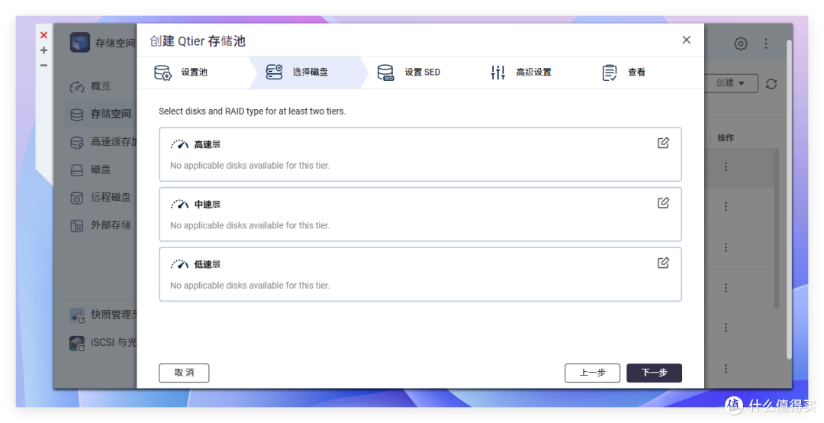Go to the 设置 SED wizard step

click(x=422, y=72)
